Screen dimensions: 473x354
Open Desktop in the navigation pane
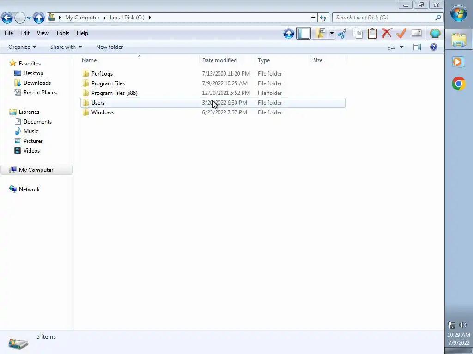[33, 73]
